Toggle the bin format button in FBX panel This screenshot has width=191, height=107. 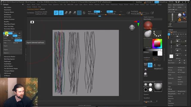(x=15, y=36)
